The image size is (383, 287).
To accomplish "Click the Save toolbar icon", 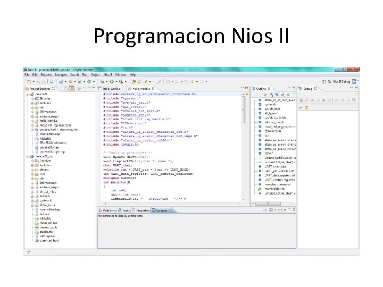I will (38, 81).
